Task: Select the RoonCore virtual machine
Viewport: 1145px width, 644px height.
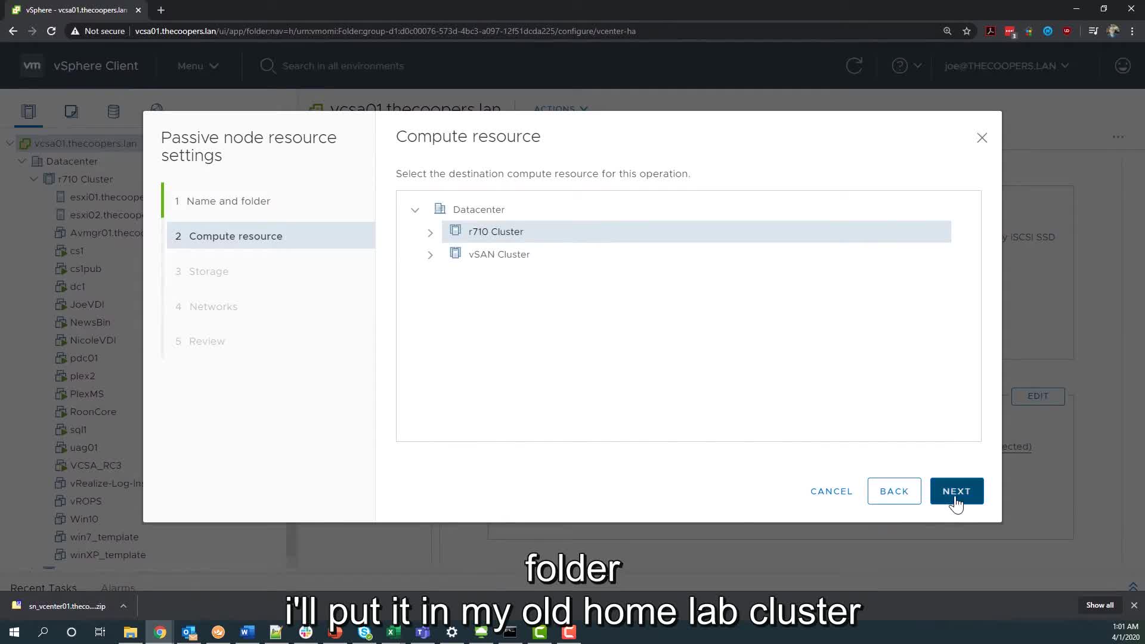Action: point(92,411)
